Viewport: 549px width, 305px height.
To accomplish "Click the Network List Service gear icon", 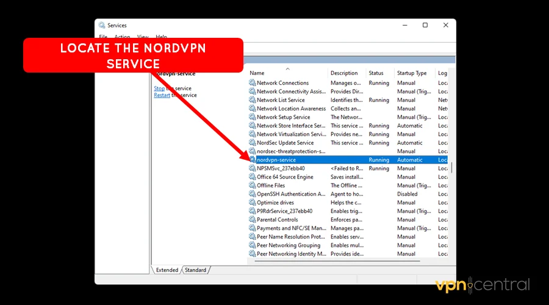I will [252, 100].
